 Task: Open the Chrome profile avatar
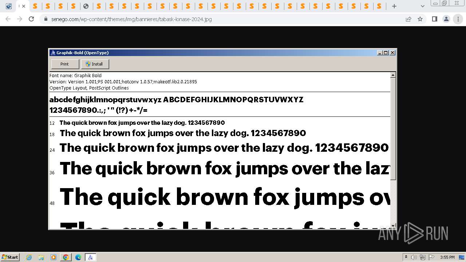[x=446, y=19]
